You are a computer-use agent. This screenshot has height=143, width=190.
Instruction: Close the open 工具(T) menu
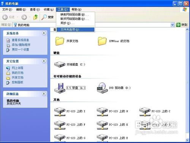(63, 10)
